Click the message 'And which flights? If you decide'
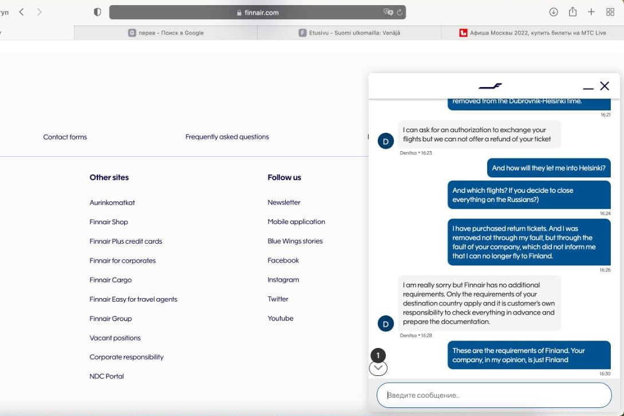The image size is (624, 416). 529,195
